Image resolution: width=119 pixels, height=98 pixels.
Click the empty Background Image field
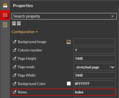coord(94,42)
